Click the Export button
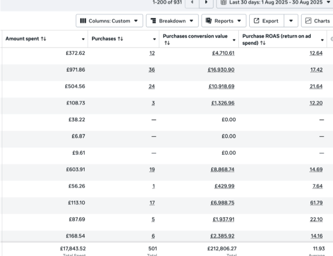The width and height of the screenshot is (333, 256). click(266, 21)
